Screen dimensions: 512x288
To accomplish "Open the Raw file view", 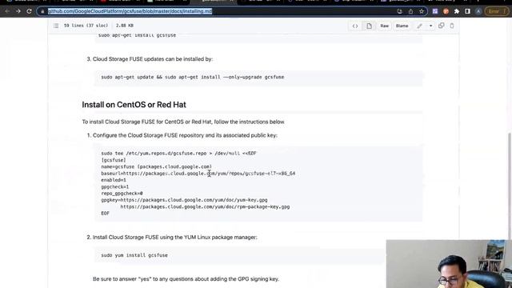I will point(384,26).
